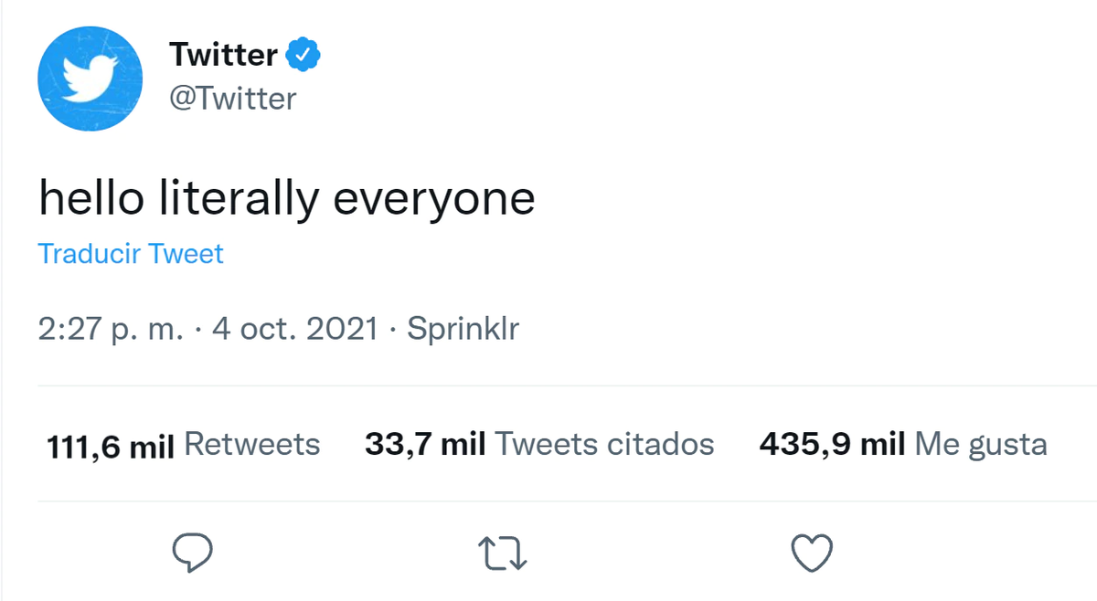
Task: Click the Twitter bird profile avatar
Action: (90, 78)
